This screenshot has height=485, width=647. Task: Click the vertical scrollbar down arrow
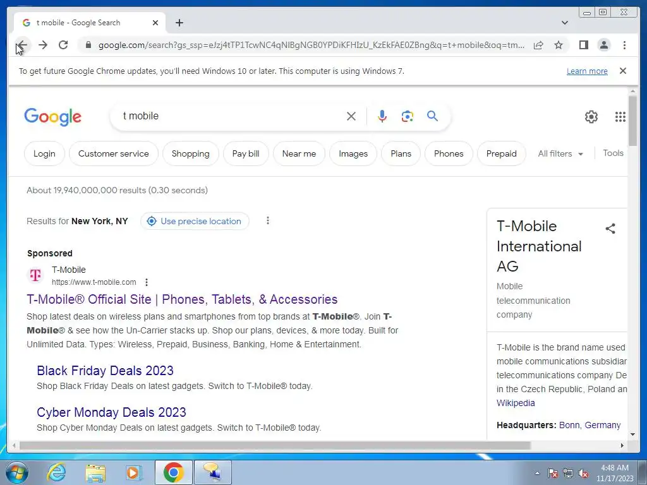click(x=632, y=434)
